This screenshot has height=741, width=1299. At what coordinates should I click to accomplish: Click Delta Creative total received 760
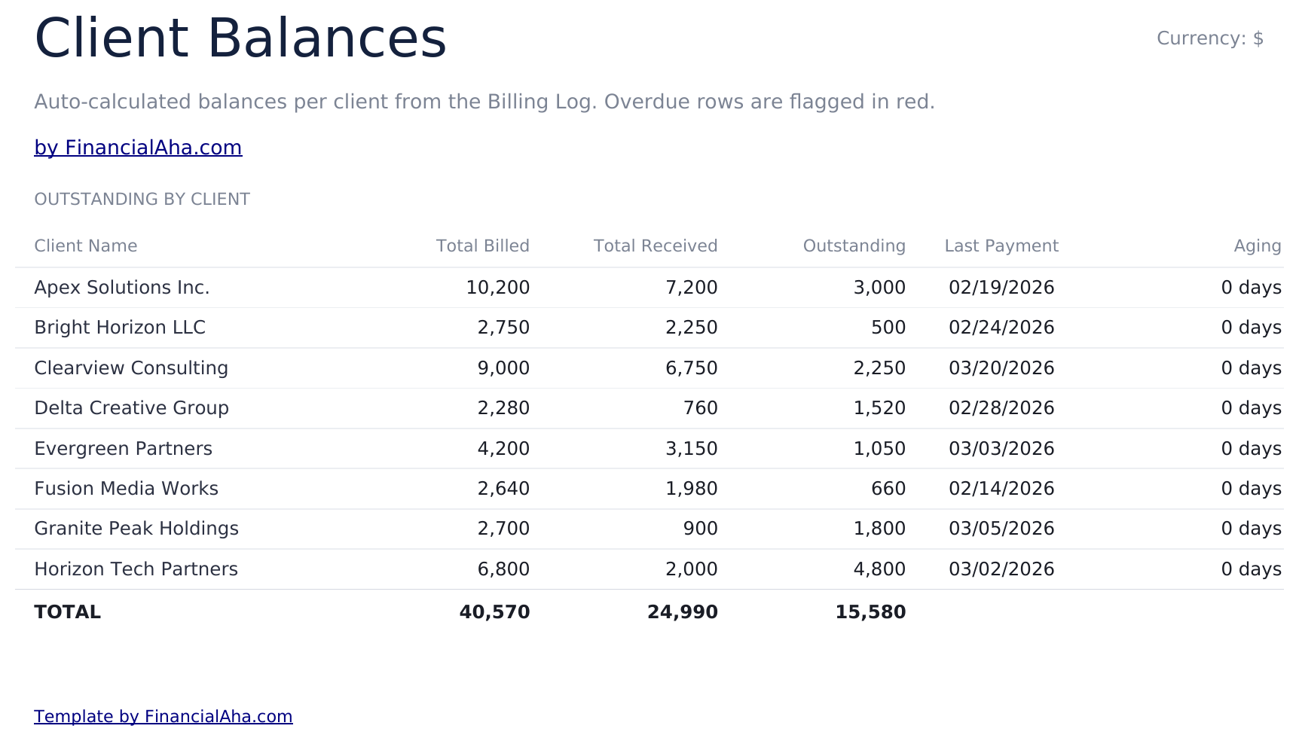click(701, 408)
